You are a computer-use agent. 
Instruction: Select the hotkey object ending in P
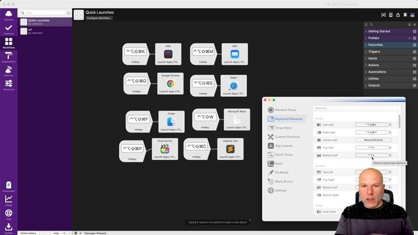132,151
